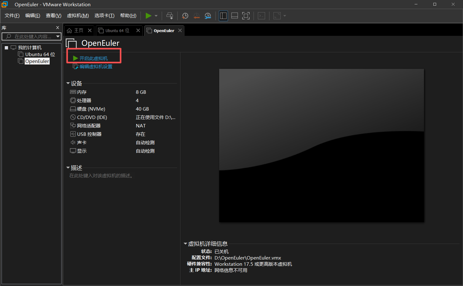The height and width of the screenshot is (286, 463).
Task: Open the USB 控制器 device
Action: (89, 134)
